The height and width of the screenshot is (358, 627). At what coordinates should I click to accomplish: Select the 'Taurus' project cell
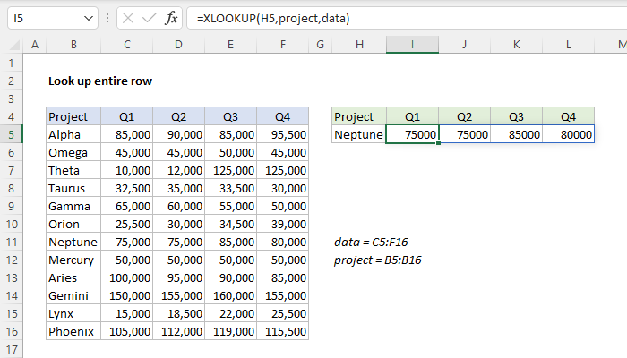pyautogui.click(x=73, y=188)
